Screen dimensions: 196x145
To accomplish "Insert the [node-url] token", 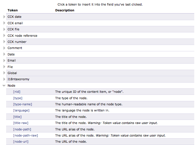I will click(21, 142).
